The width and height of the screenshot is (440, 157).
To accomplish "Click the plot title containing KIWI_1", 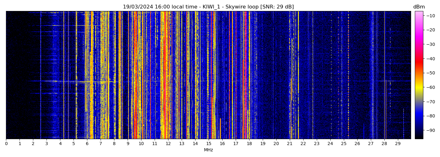I will 208,7.
